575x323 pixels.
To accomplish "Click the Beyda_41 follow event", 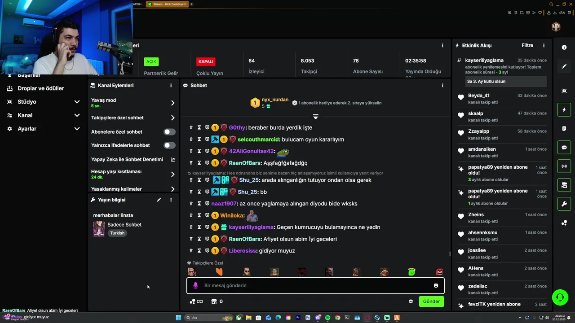I will (x=502, y=99).
